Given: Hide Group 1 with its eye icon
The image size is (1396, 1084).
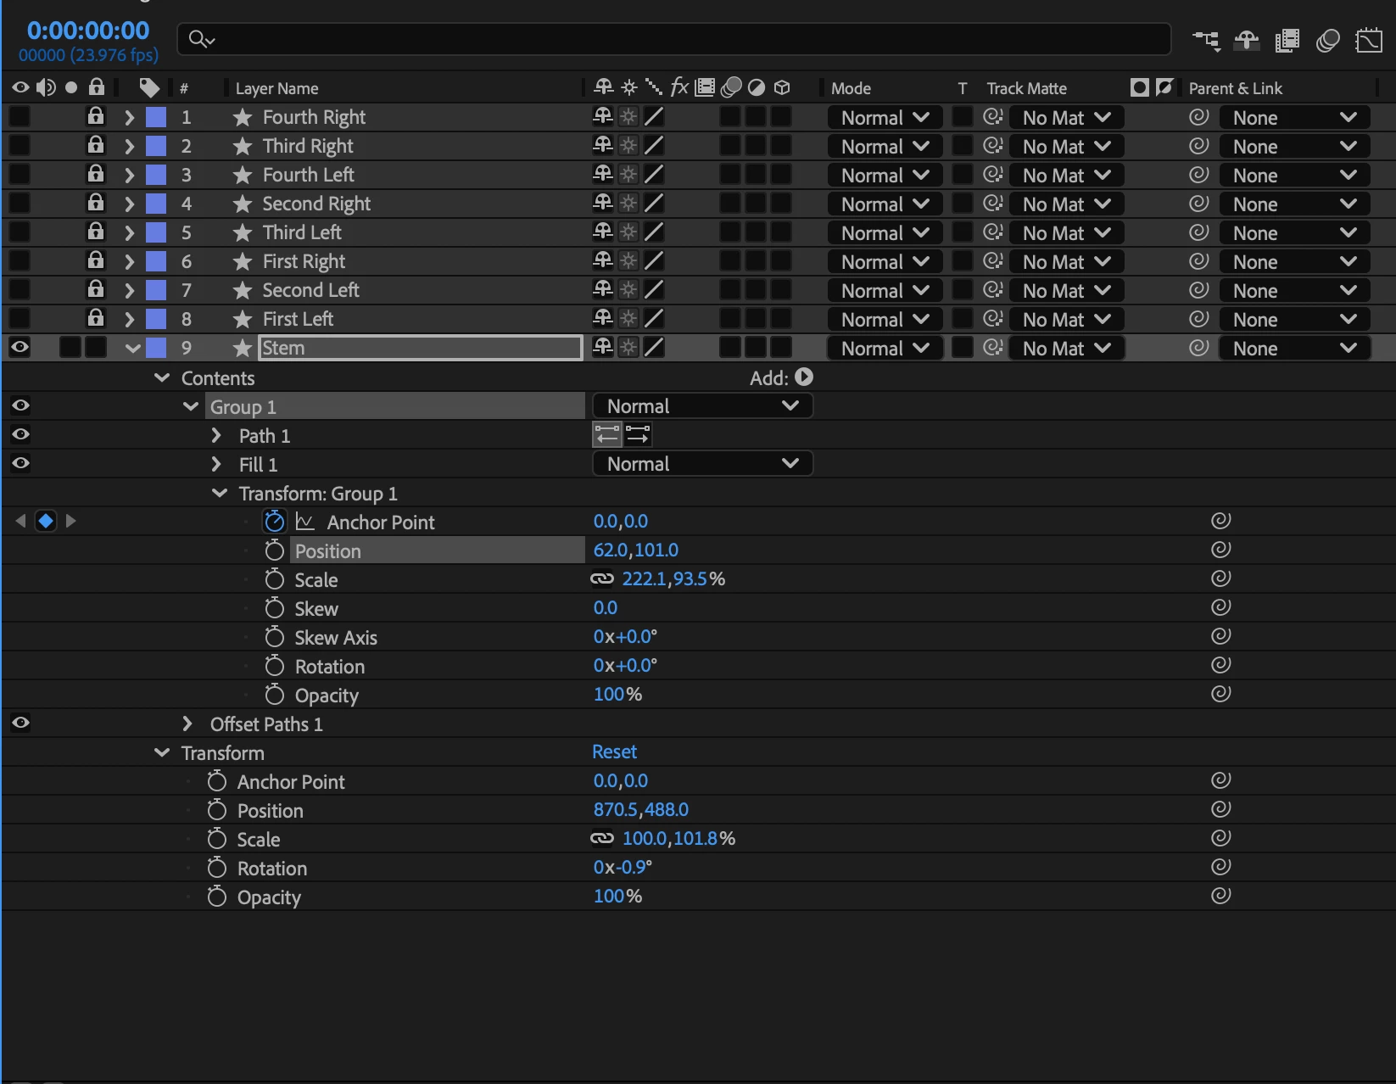Looking at the screenshot, I should point(20,405).
